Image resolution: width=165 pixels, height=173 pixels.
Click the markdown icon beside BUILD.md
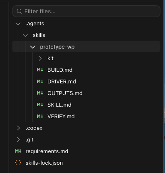coord(40,70)
